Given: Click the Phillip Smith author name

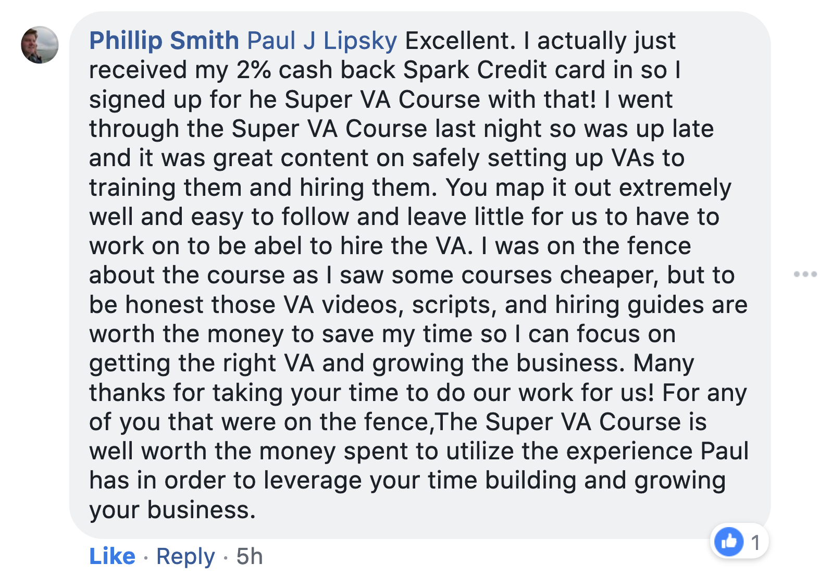Looking at the screenshot, I should (x=164, y=41).
